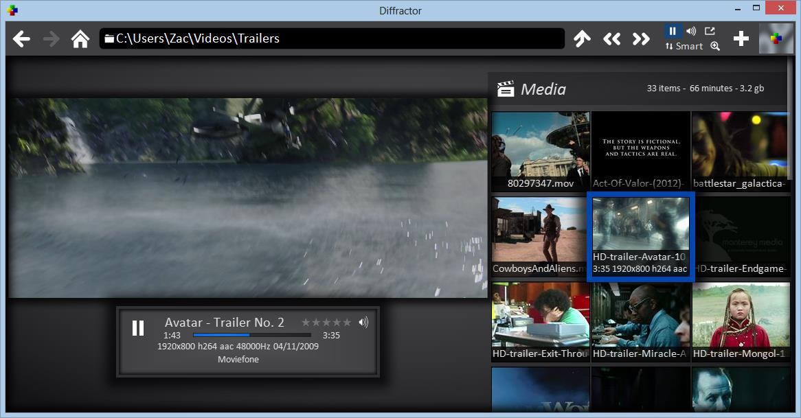
Task: Change the Smart sort order
Action: [684, 46]
